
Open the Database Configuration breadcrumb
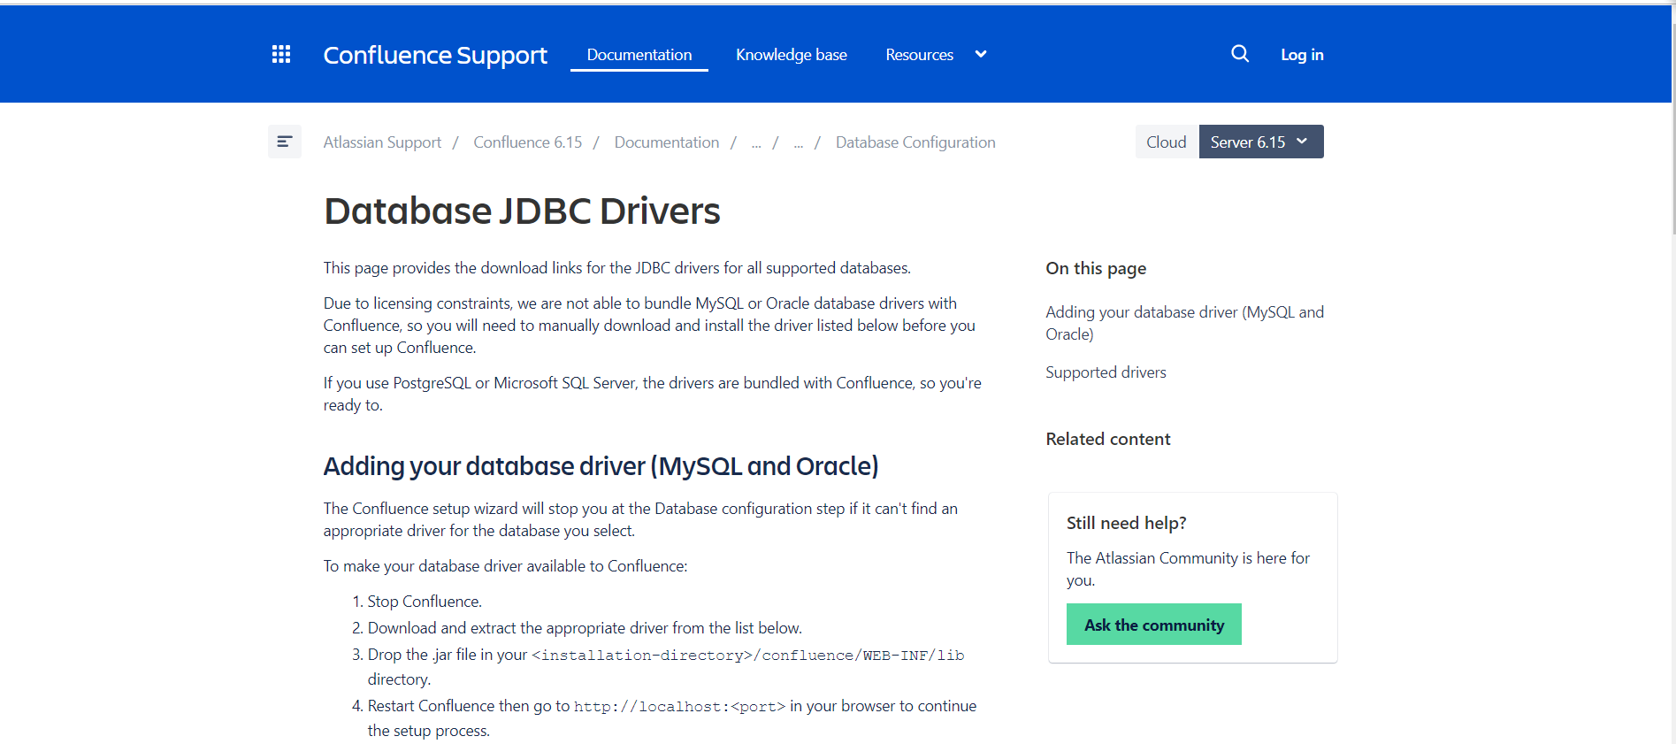pyautogui.click(x=915, y=142)
